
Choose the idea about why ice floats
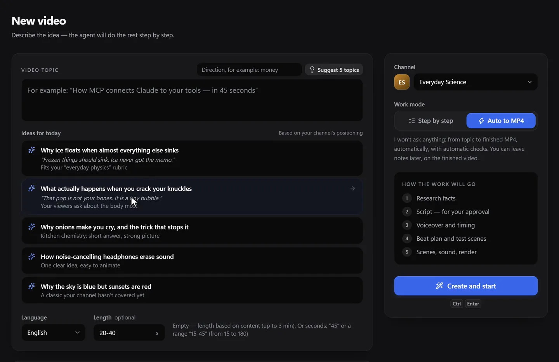pos(192,158)
